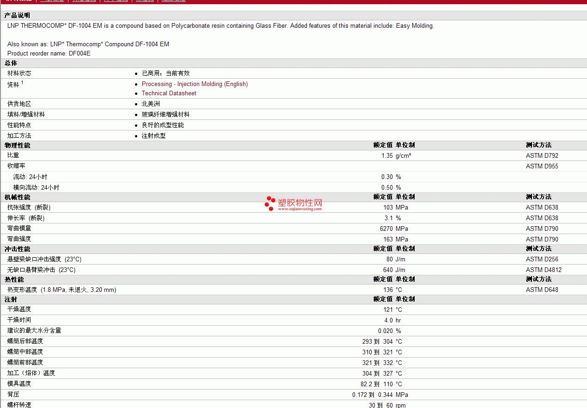Click the 热性能 section header
The image size is (587, 408).
click(14, 279)
